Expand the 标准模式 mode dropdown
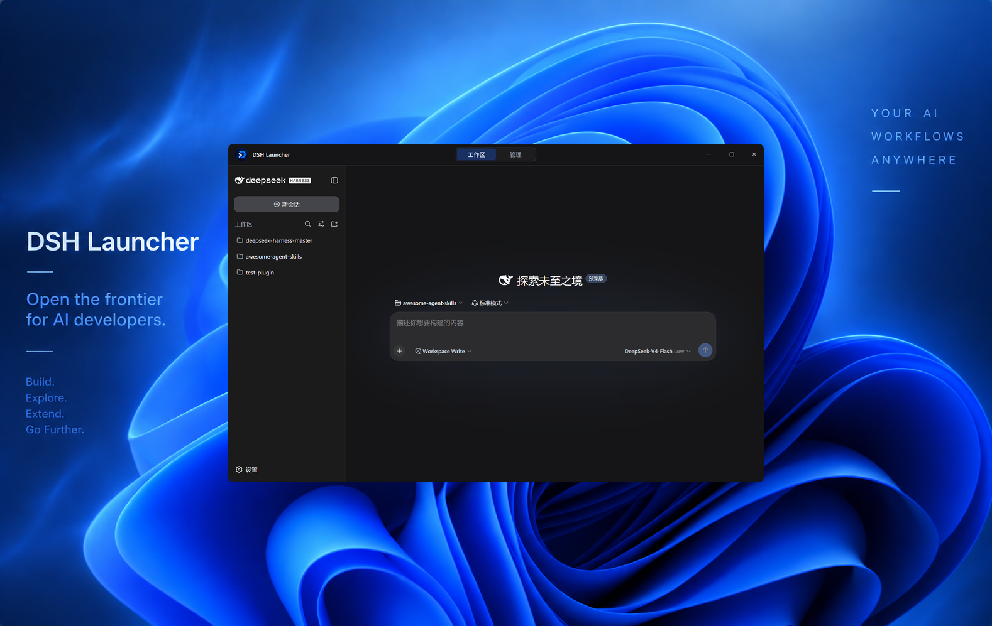The height and width of the screenshot is (626, 992). point(490,303)
